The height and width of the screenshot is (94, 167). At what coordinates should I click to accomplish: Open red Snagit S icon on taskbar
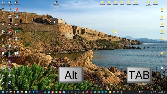60,92
